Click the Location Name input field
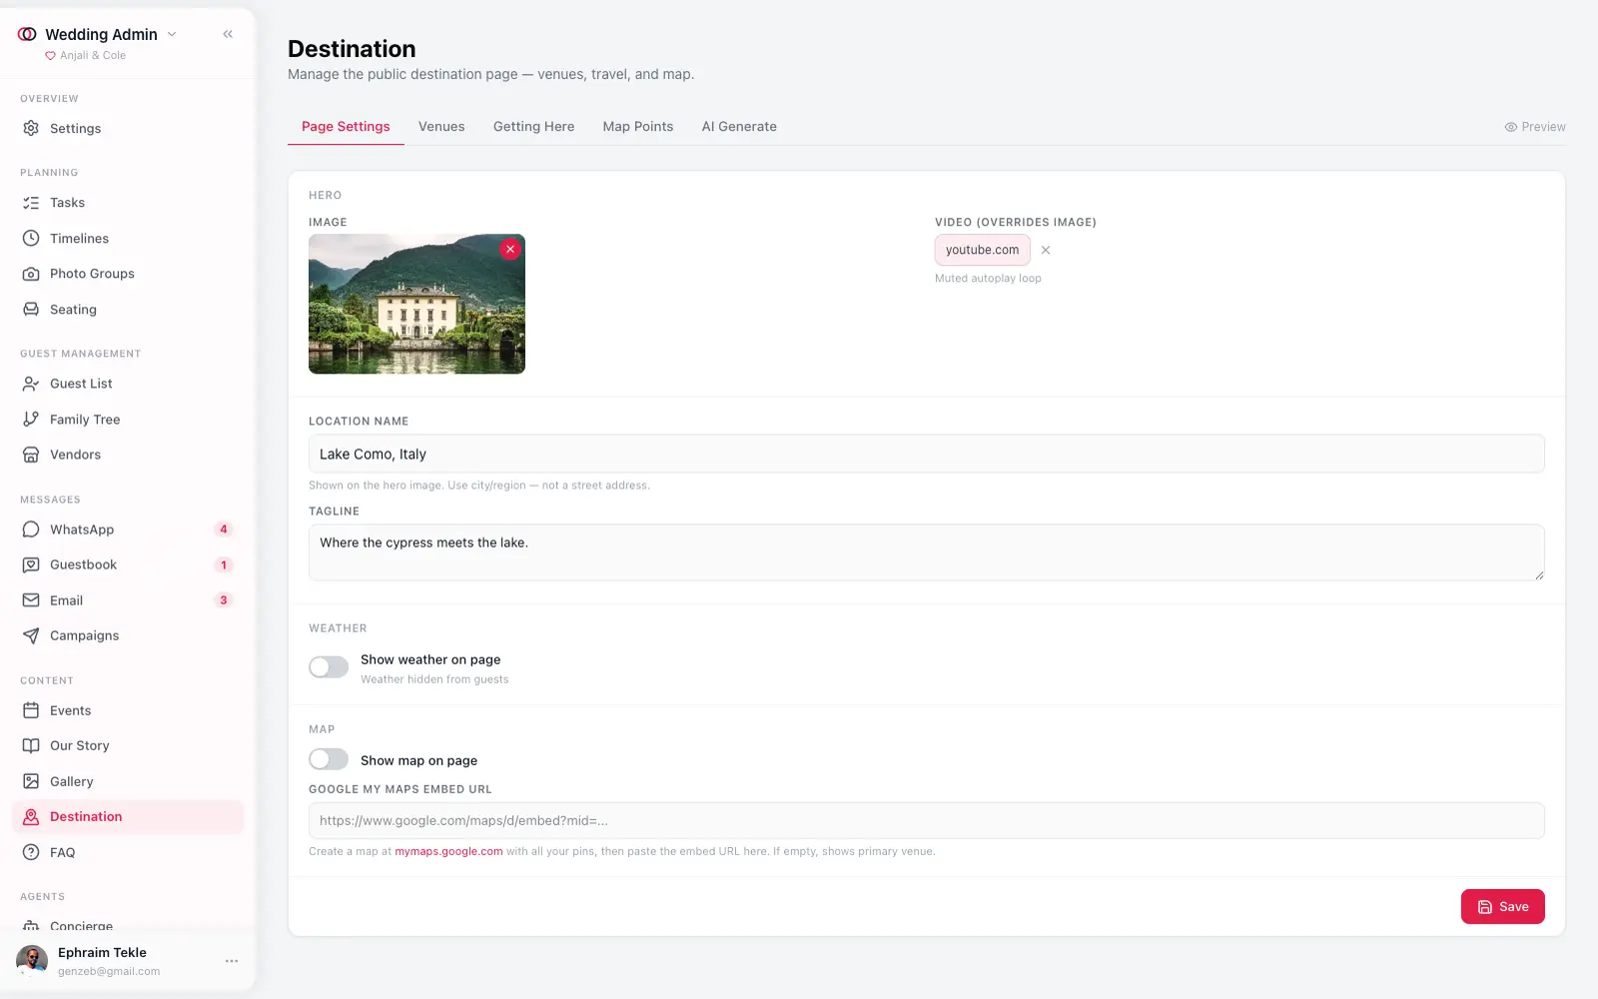The height and width of the screenshot is (999, 1598). [x=926, y=454]
